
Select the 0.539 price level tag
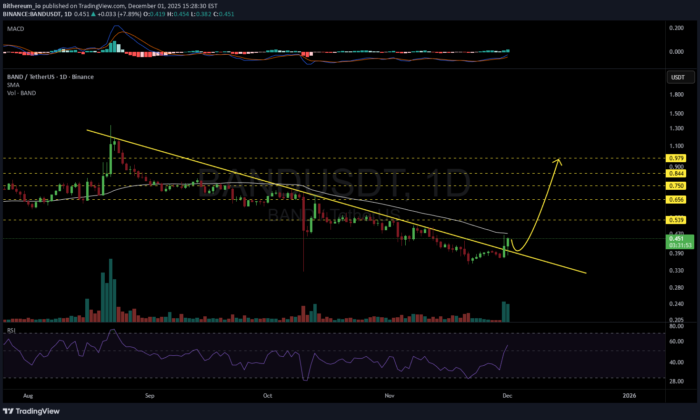[x=677, y=220]
